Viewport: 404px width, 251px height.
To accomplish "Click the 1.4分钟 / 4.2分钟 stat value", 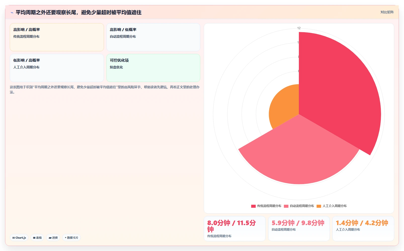I will (x=362, y=223).
